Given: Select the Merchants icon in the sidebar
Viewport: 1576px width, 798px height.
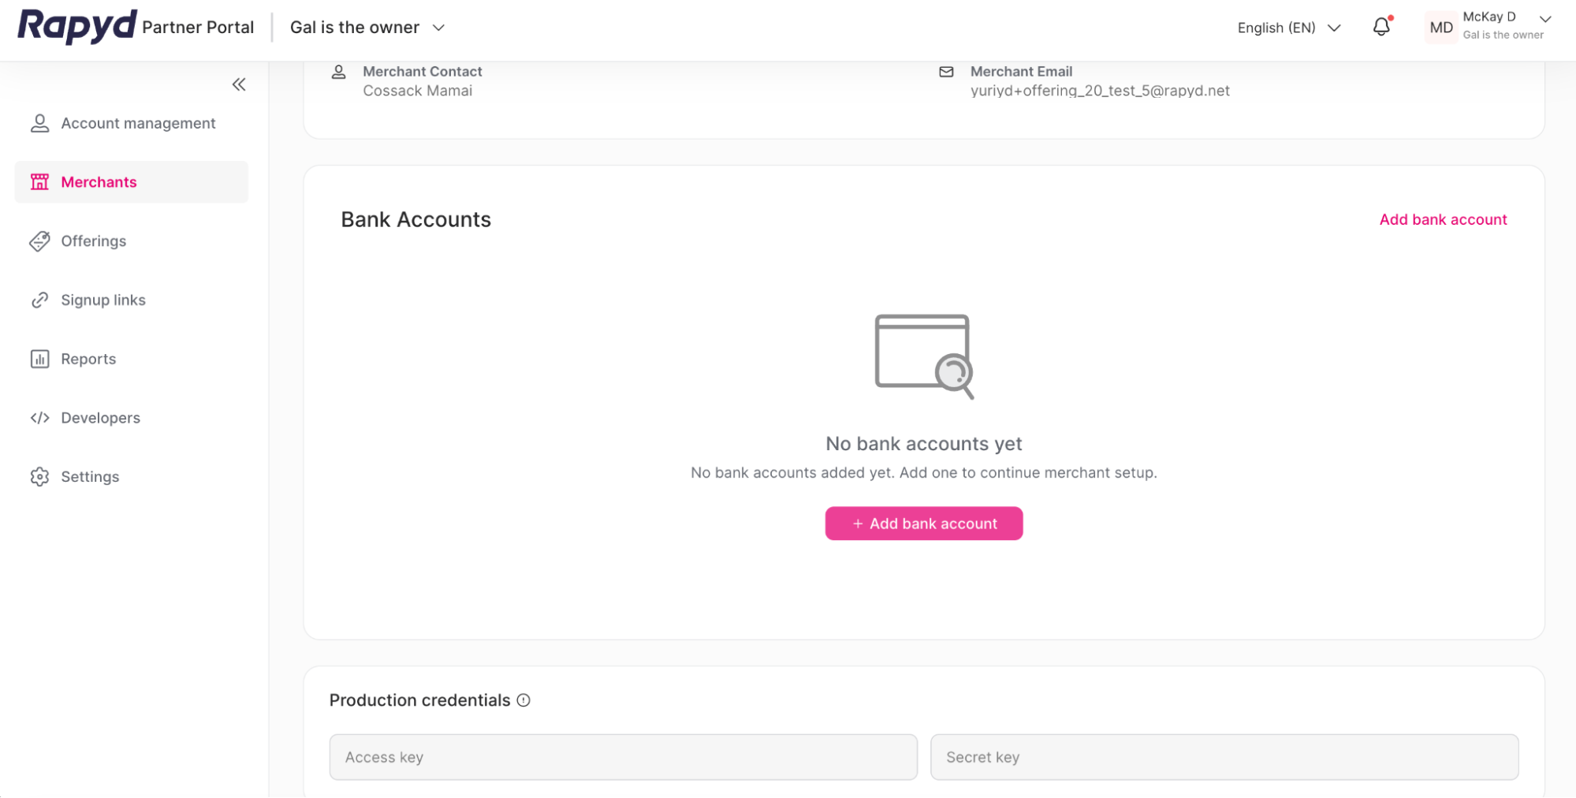Looking at the screenshot, I should tap(39, 181).
